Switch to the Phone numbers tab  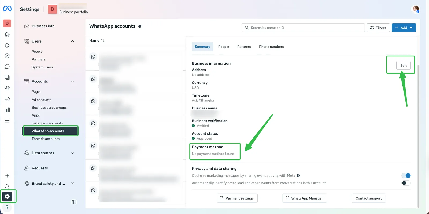tap(271, 47)
